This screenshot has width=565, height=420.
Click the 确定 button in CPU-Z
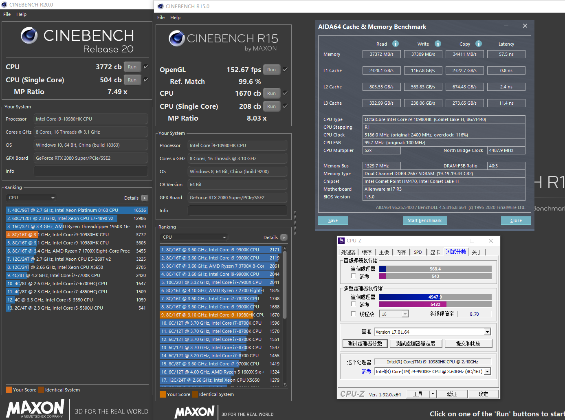pos(483,394)
